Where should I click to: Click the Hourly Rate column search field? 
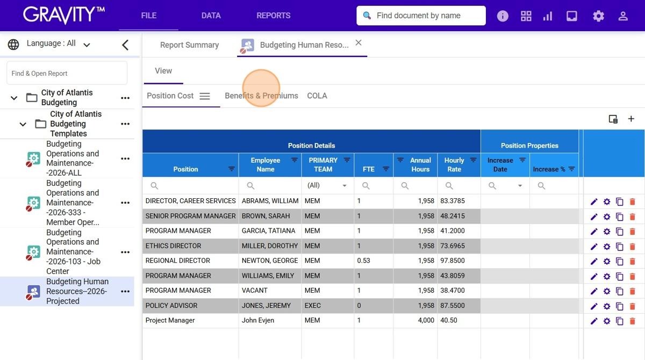pyautogui.click(x=459, y=186)
